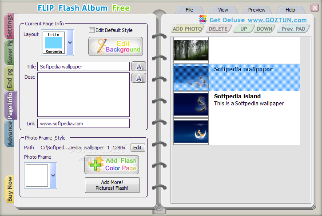The height and width of the screenshot is (216, 322).
Task: Open the View menu
Action: point(223,10)
